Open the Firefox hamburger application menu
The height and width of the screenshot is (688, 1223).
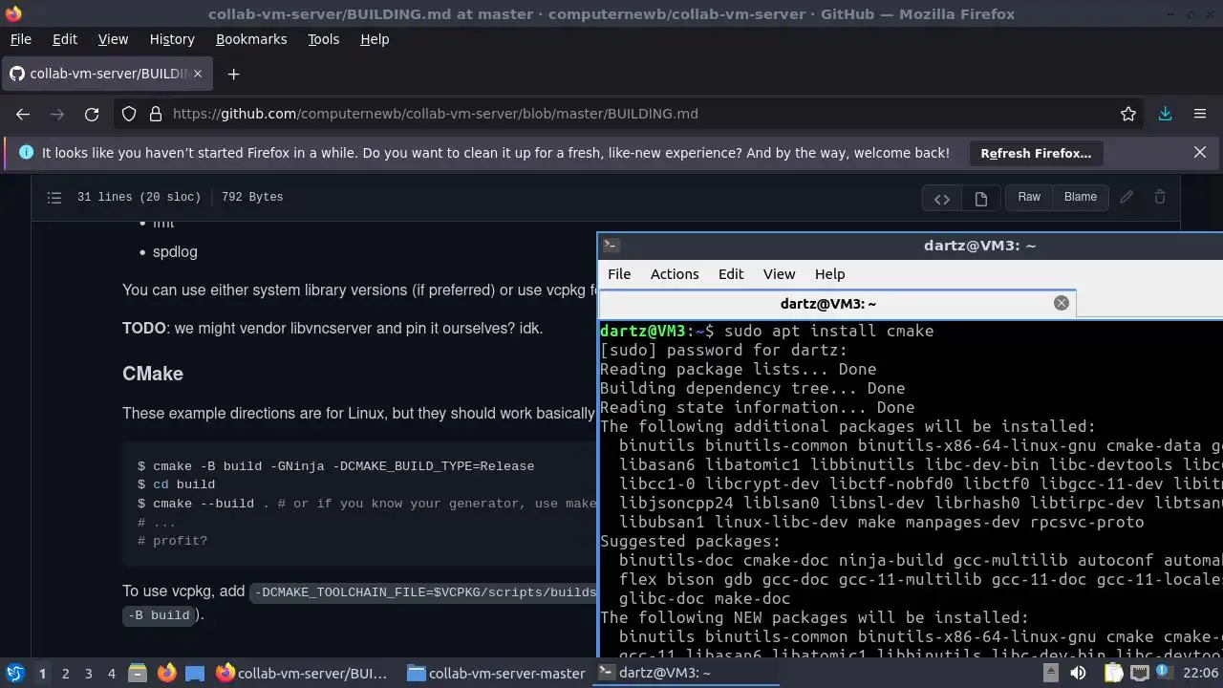[x=1200, y=114]
